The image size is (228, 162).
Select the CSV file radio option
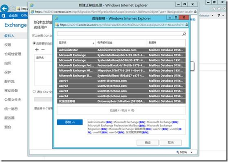(x=34, y=92)
